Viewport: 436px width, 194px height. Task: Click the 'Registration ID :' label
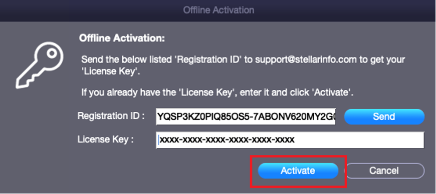[x=111, y=116]
